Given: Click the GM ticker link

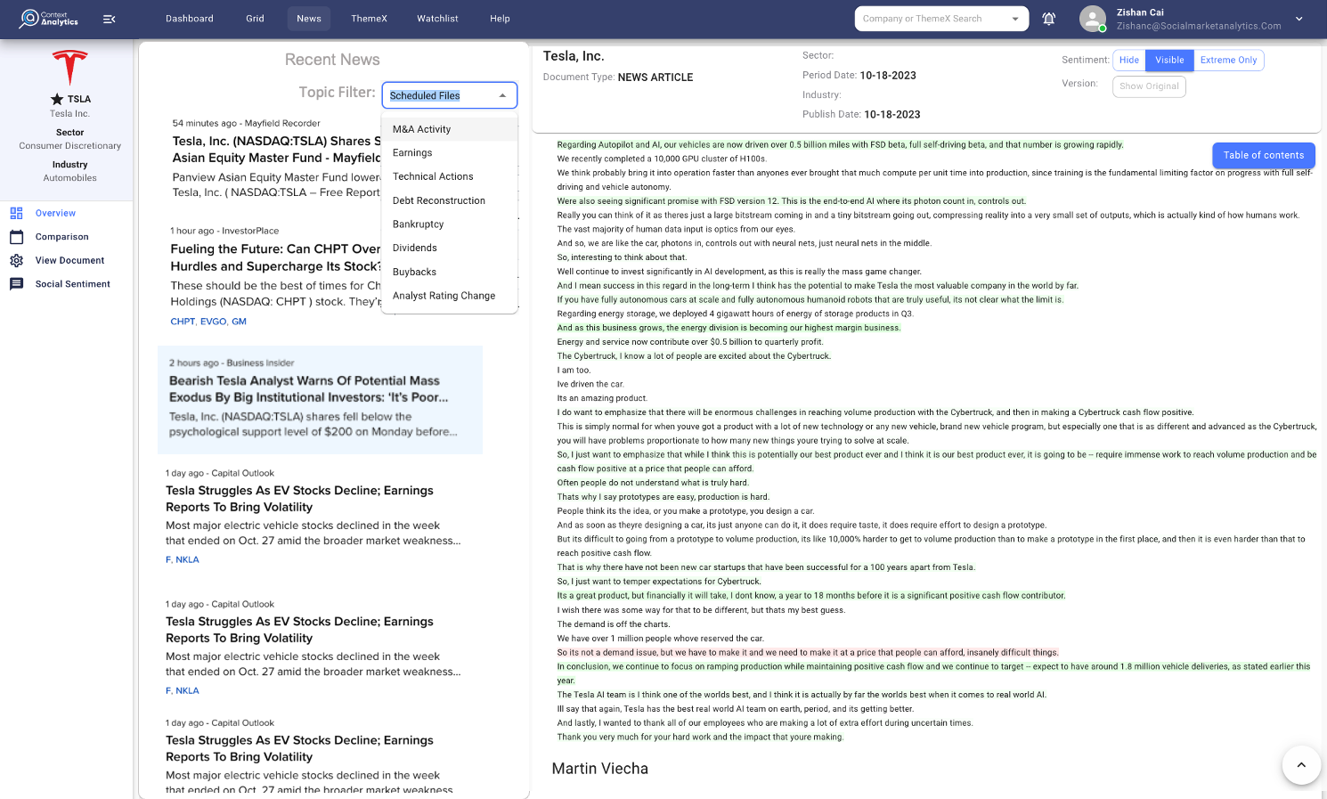Looking at the screenshot, I should pyautogui.click(x=239, y=322).
